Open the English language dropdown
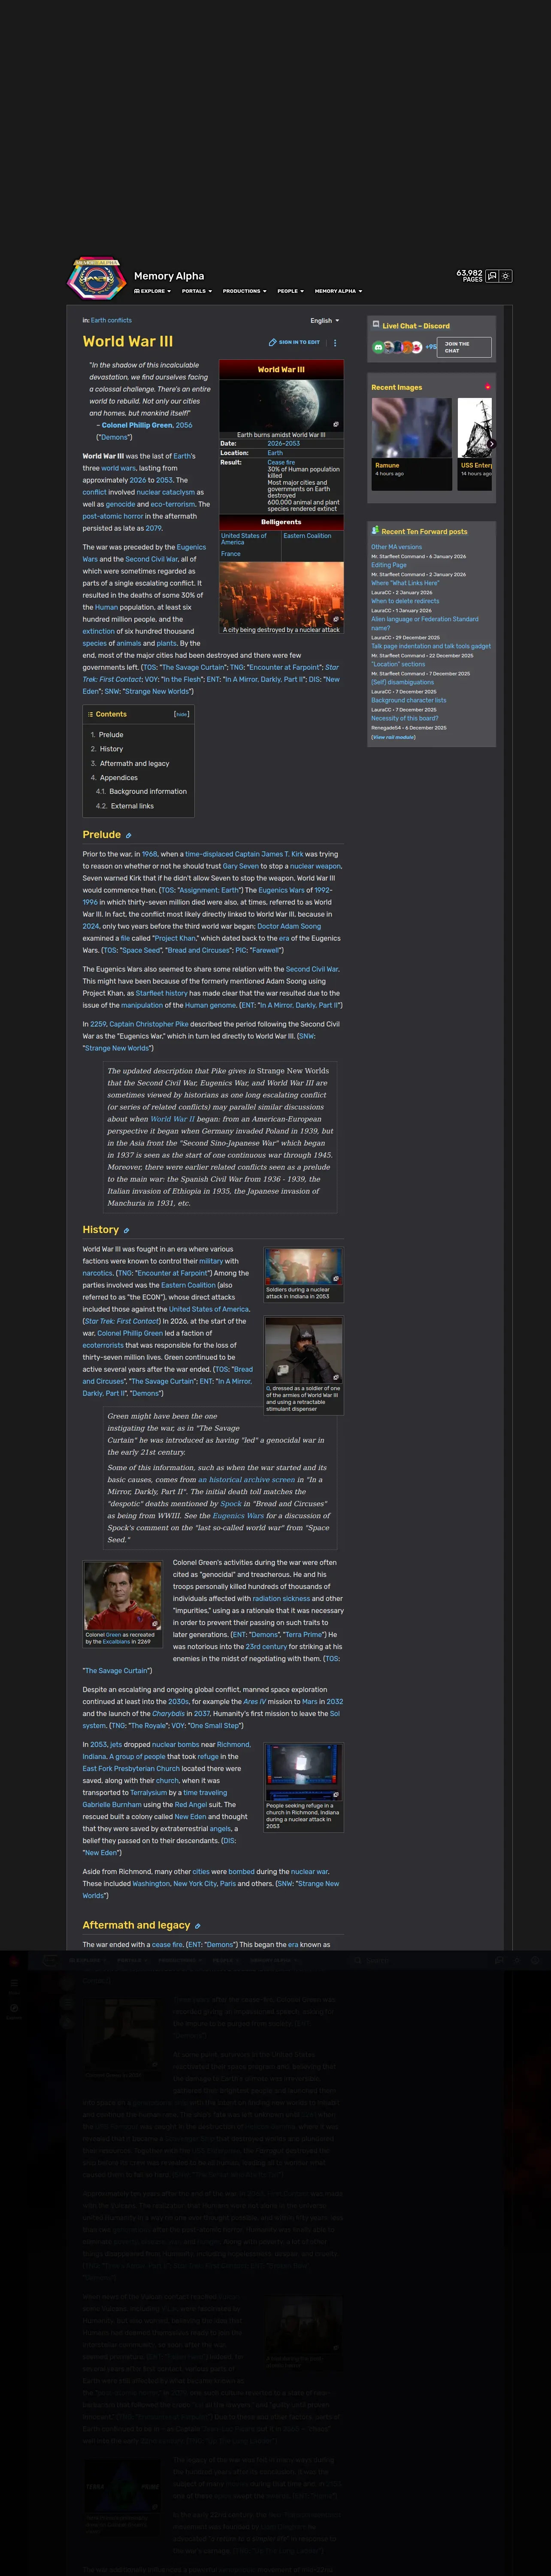Viewport: 551px width, 2576px height. click(325, 321)
